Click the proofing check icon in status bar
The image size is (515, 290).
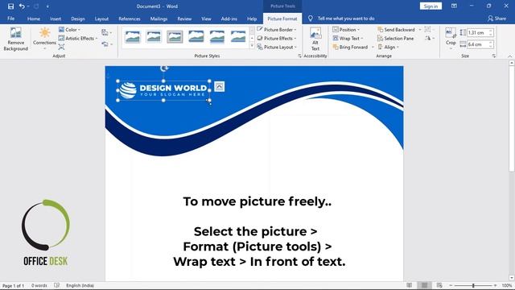tap(57, 285)
